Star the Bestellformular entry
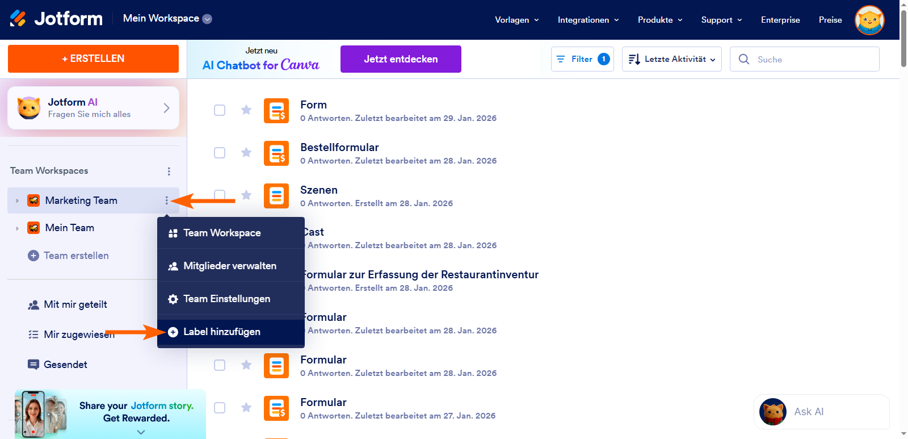Viewport: 908px width, 439px height. tap(246, 152)
